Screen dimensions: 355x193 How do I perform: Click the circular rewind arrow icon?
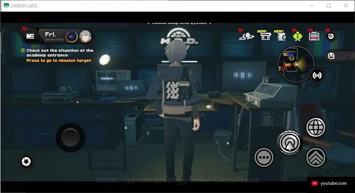point(331,36)
